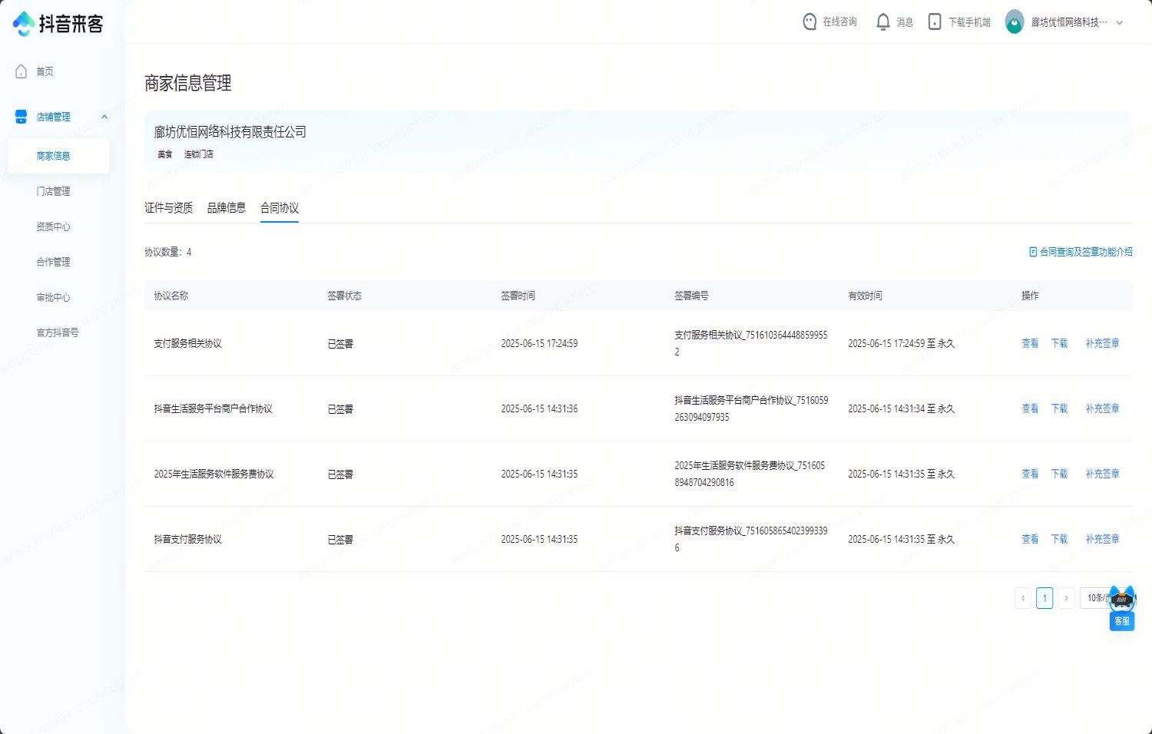1152x734 pixels.
Task: Click the 商家信息管理 page heading
Action: [188, 83]
